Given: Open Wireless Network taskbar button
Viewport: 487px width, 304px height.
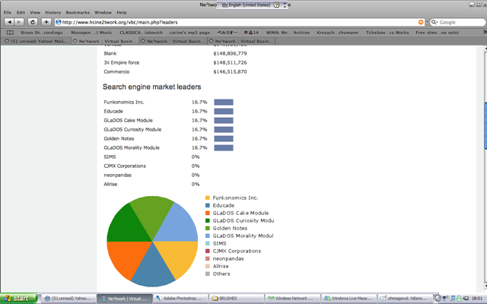Looking at the screenshot, I should click(x=292, y=299).
